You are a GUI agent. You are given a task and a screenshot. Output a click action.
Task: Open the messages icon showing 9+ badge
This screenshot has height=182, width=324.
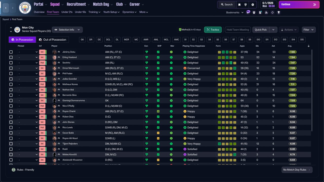[x=248, y=12]
